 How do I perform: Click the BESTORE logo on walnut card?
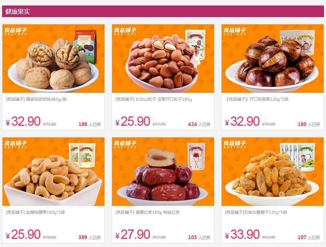point(16,31)
